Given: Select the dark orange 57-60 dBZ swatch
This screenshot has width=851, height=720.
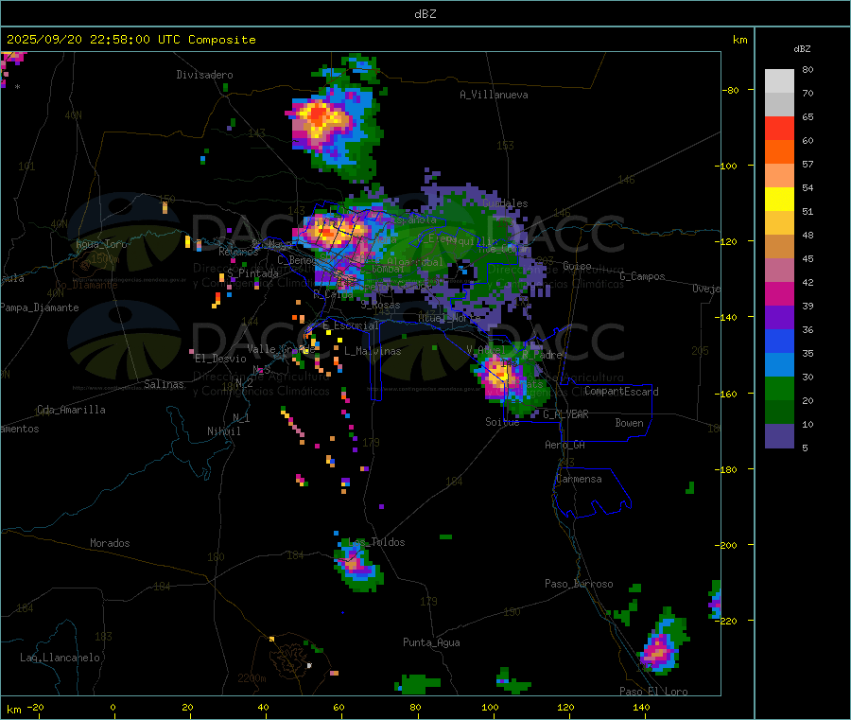Looking at the screenshot, I should point(779,152).
